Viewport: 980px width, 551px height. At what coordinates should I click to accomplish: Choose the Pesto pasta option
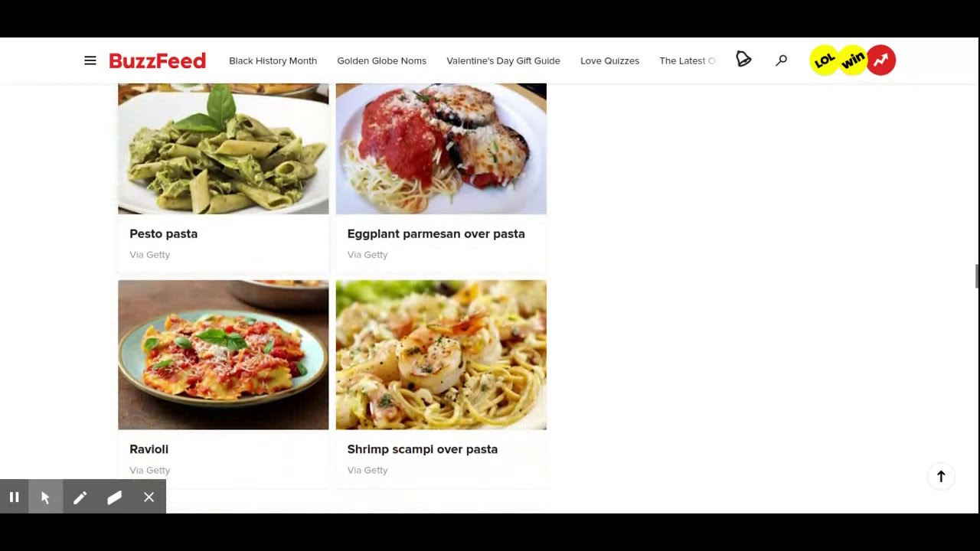tap(223, 178)
